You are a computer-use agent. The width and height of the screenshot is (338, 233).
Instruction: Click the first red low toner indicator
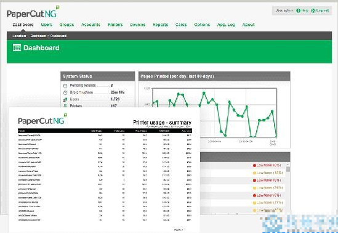(254, 165)
